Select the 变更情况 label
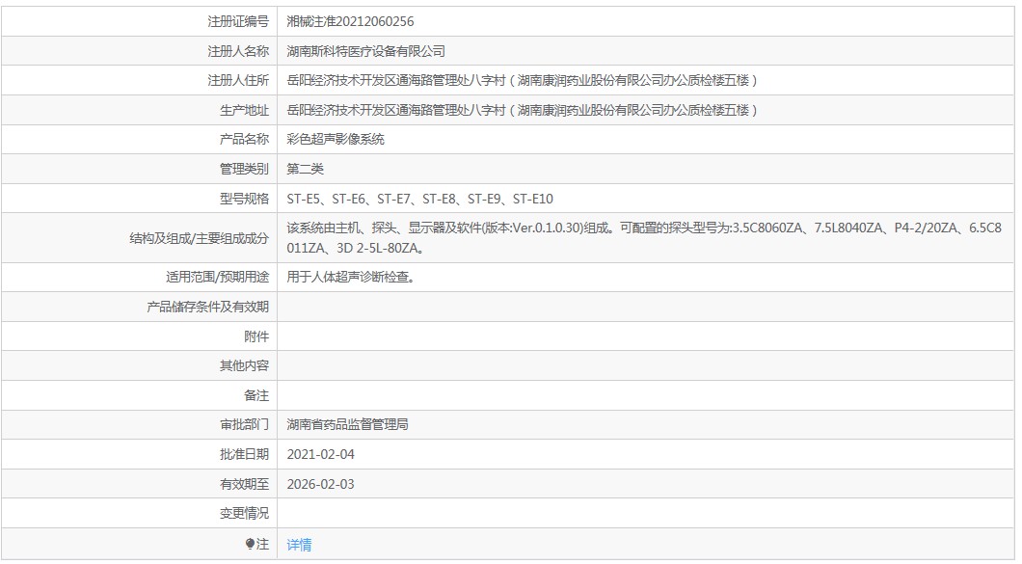 click(245, 513)
